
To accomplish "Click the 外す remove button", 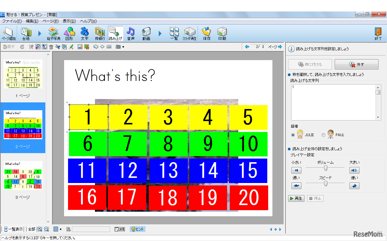I will 356,64.
